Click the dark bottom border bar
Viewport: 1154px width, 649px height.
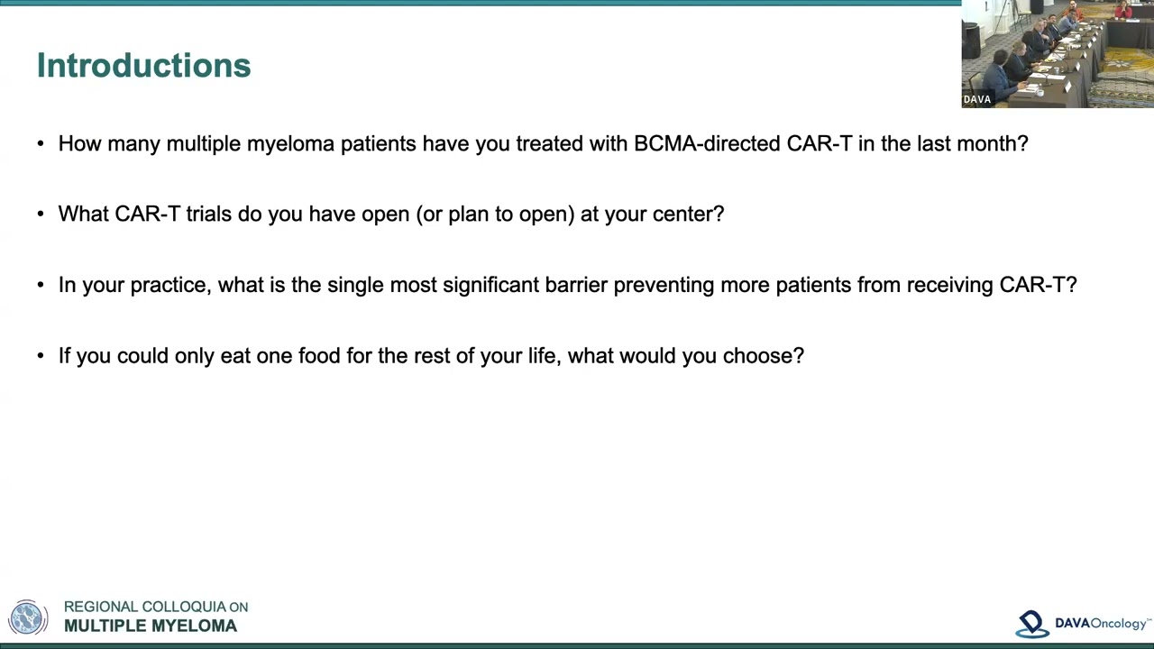point(577,645)
